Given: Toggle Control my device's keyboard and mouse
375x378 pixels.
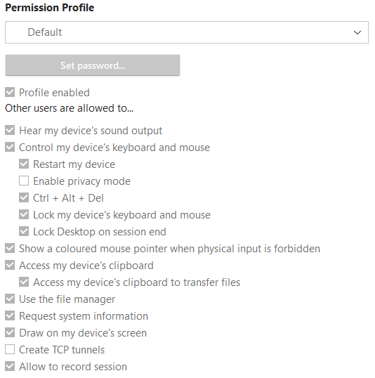Looking at the screenshot, I should pos(10,147).
